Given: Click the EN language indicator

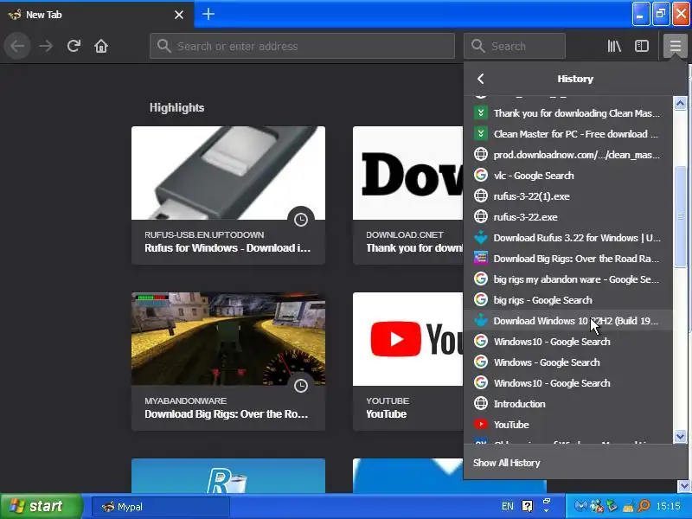Looking at the screenshot, I should pyautogui.click(x=508, y=506).
